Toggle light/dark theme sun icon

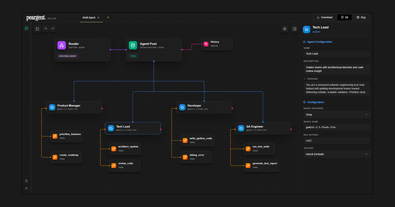(x=26, y=188)
